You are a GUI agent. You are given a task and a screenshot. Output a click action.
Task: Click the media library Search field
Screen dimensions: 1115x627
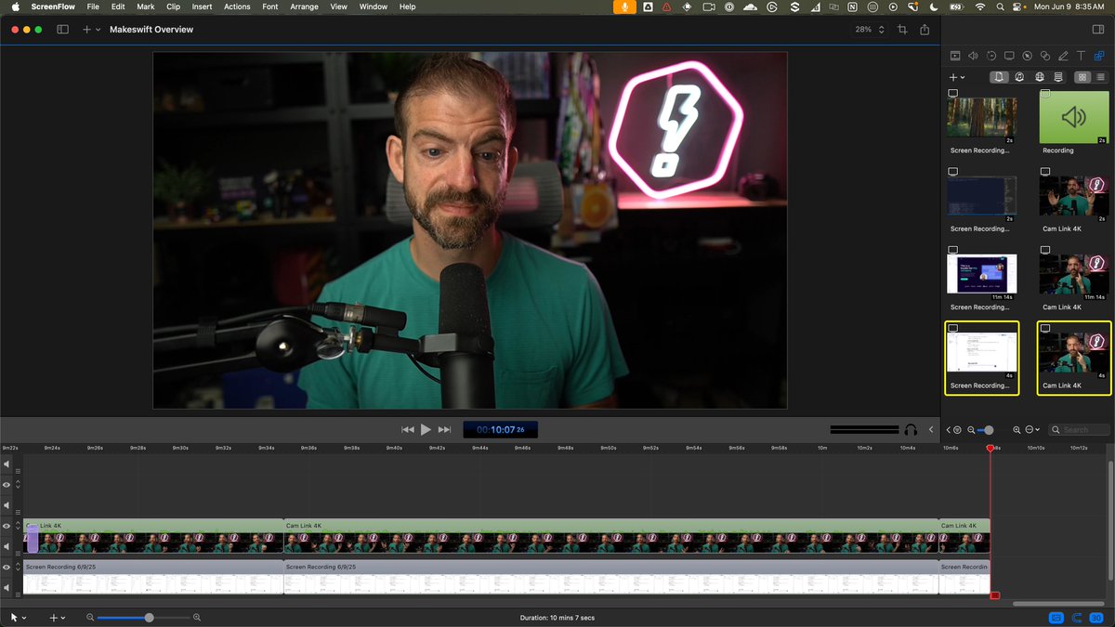point(1080,430)
